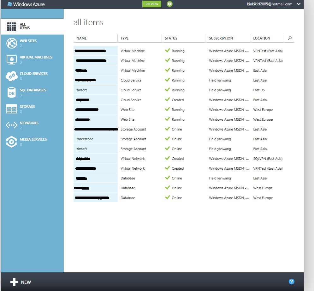Select the Virtual Machines monitor icon
This screenshot has width=314, height=291.
[x=12, y=60]
